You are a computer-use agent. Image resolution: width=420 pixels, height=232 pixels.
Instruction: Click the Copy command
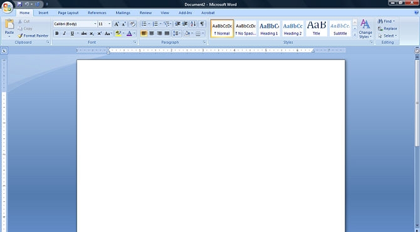[25, 28]
